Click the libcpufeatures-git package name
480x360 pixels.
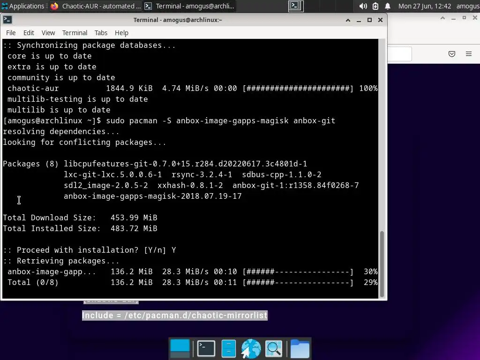pyautogui.click(x=186, y=164)
